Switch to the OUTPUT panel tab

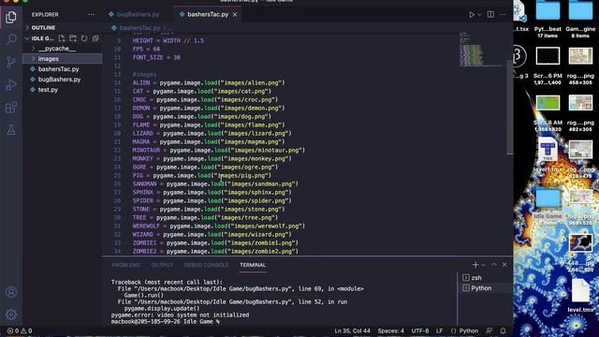(x=162, y=265)
